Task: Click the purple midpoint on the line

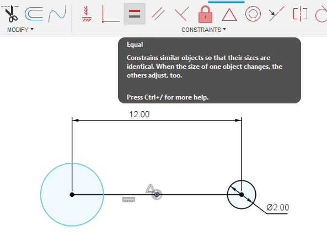Action: [x=157, y=195]
